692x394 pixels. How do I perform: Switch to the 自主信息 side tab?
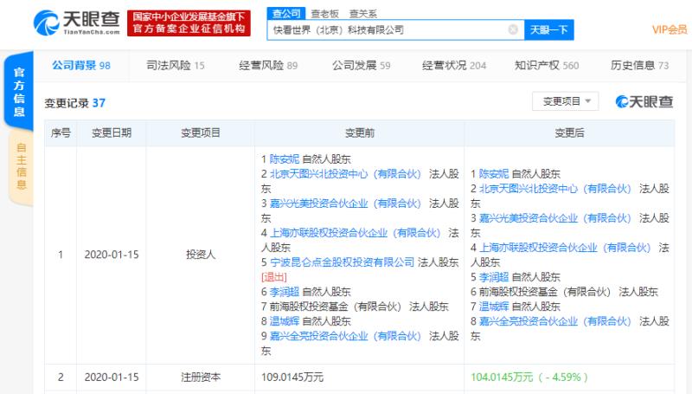[x=20, y=166]
